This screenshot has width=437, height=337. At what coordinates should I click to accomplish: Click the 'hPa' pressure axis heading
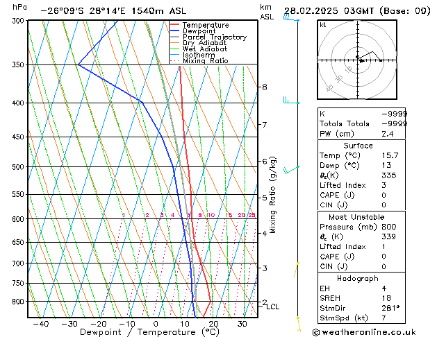(19, 7)
